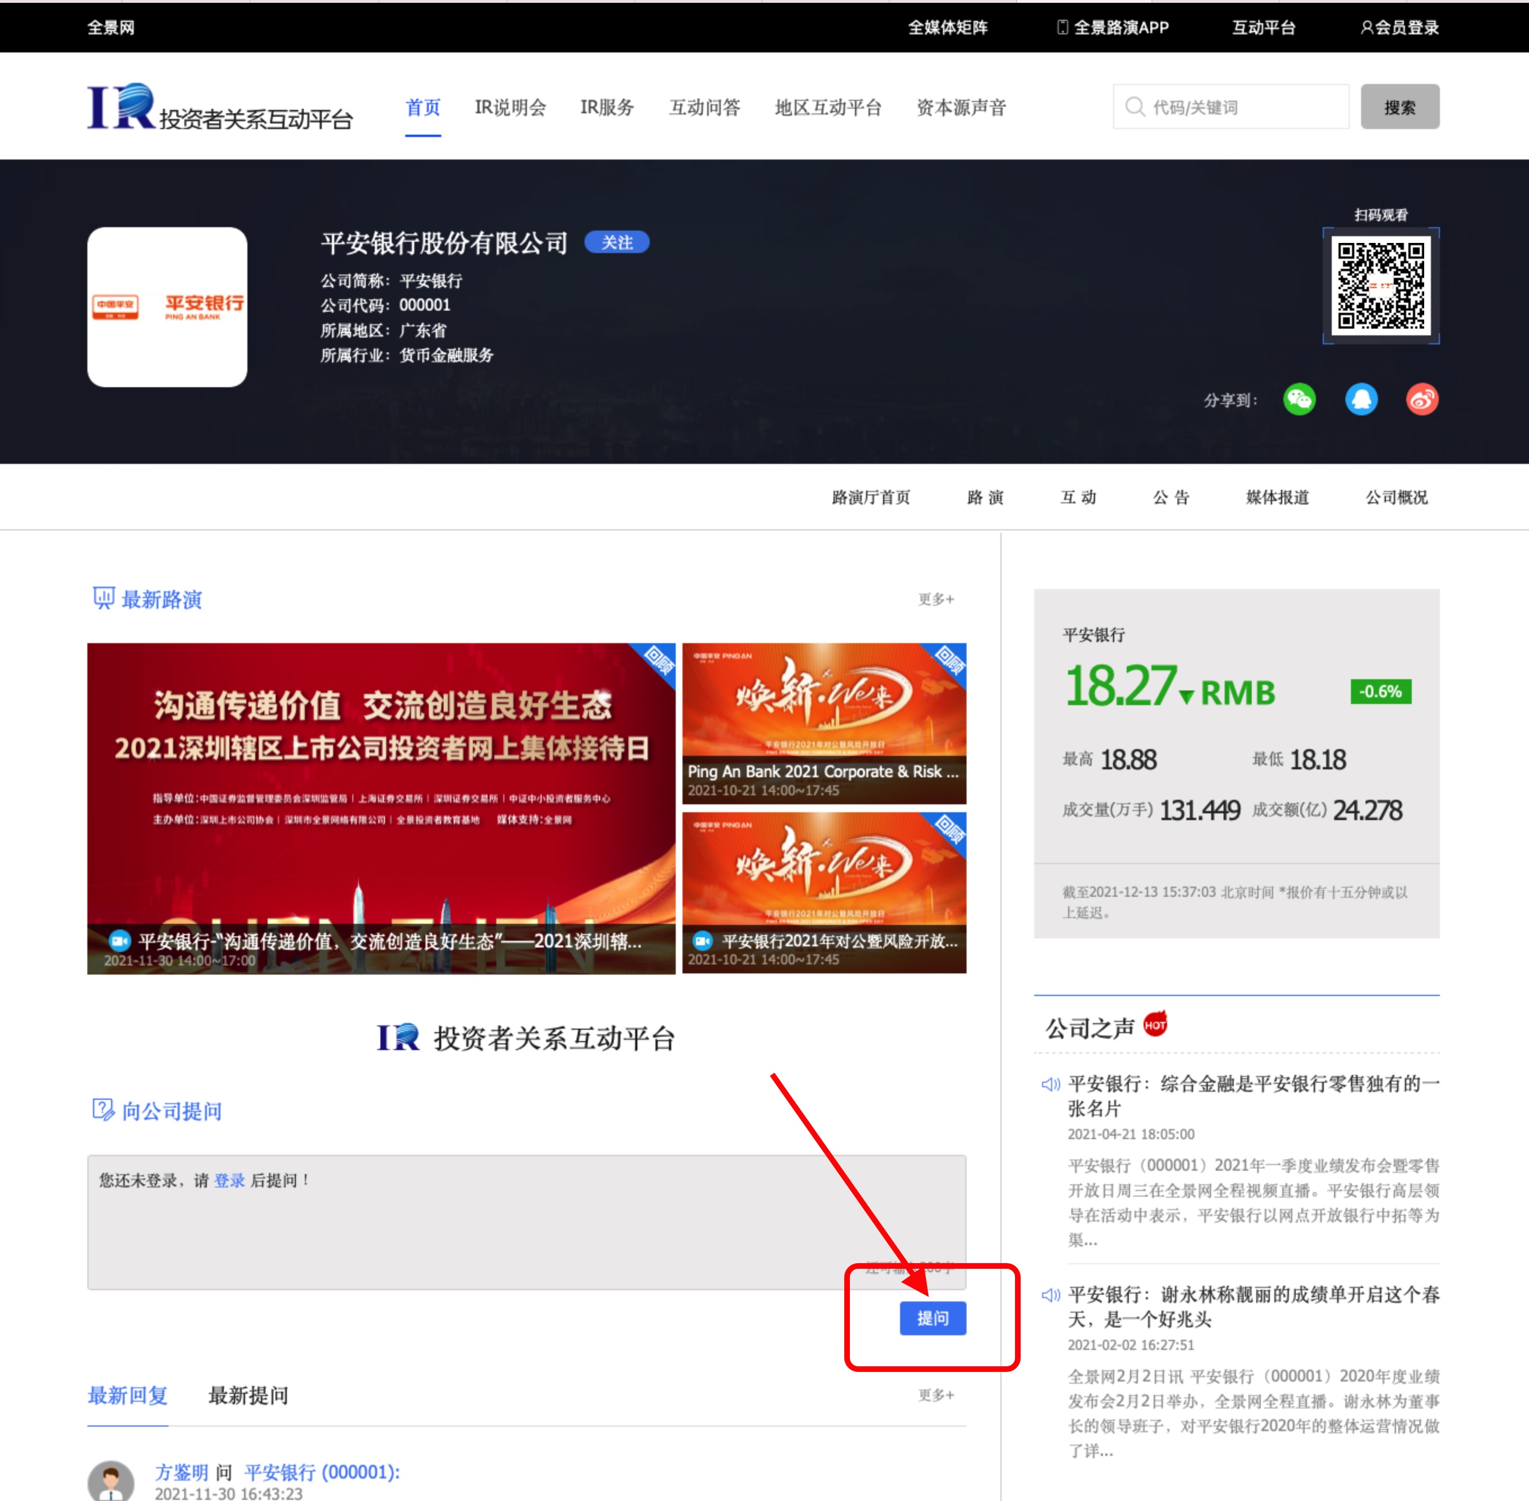Open 更多+ next to 最新路演

pyautogui.click(x=936, y=599)
